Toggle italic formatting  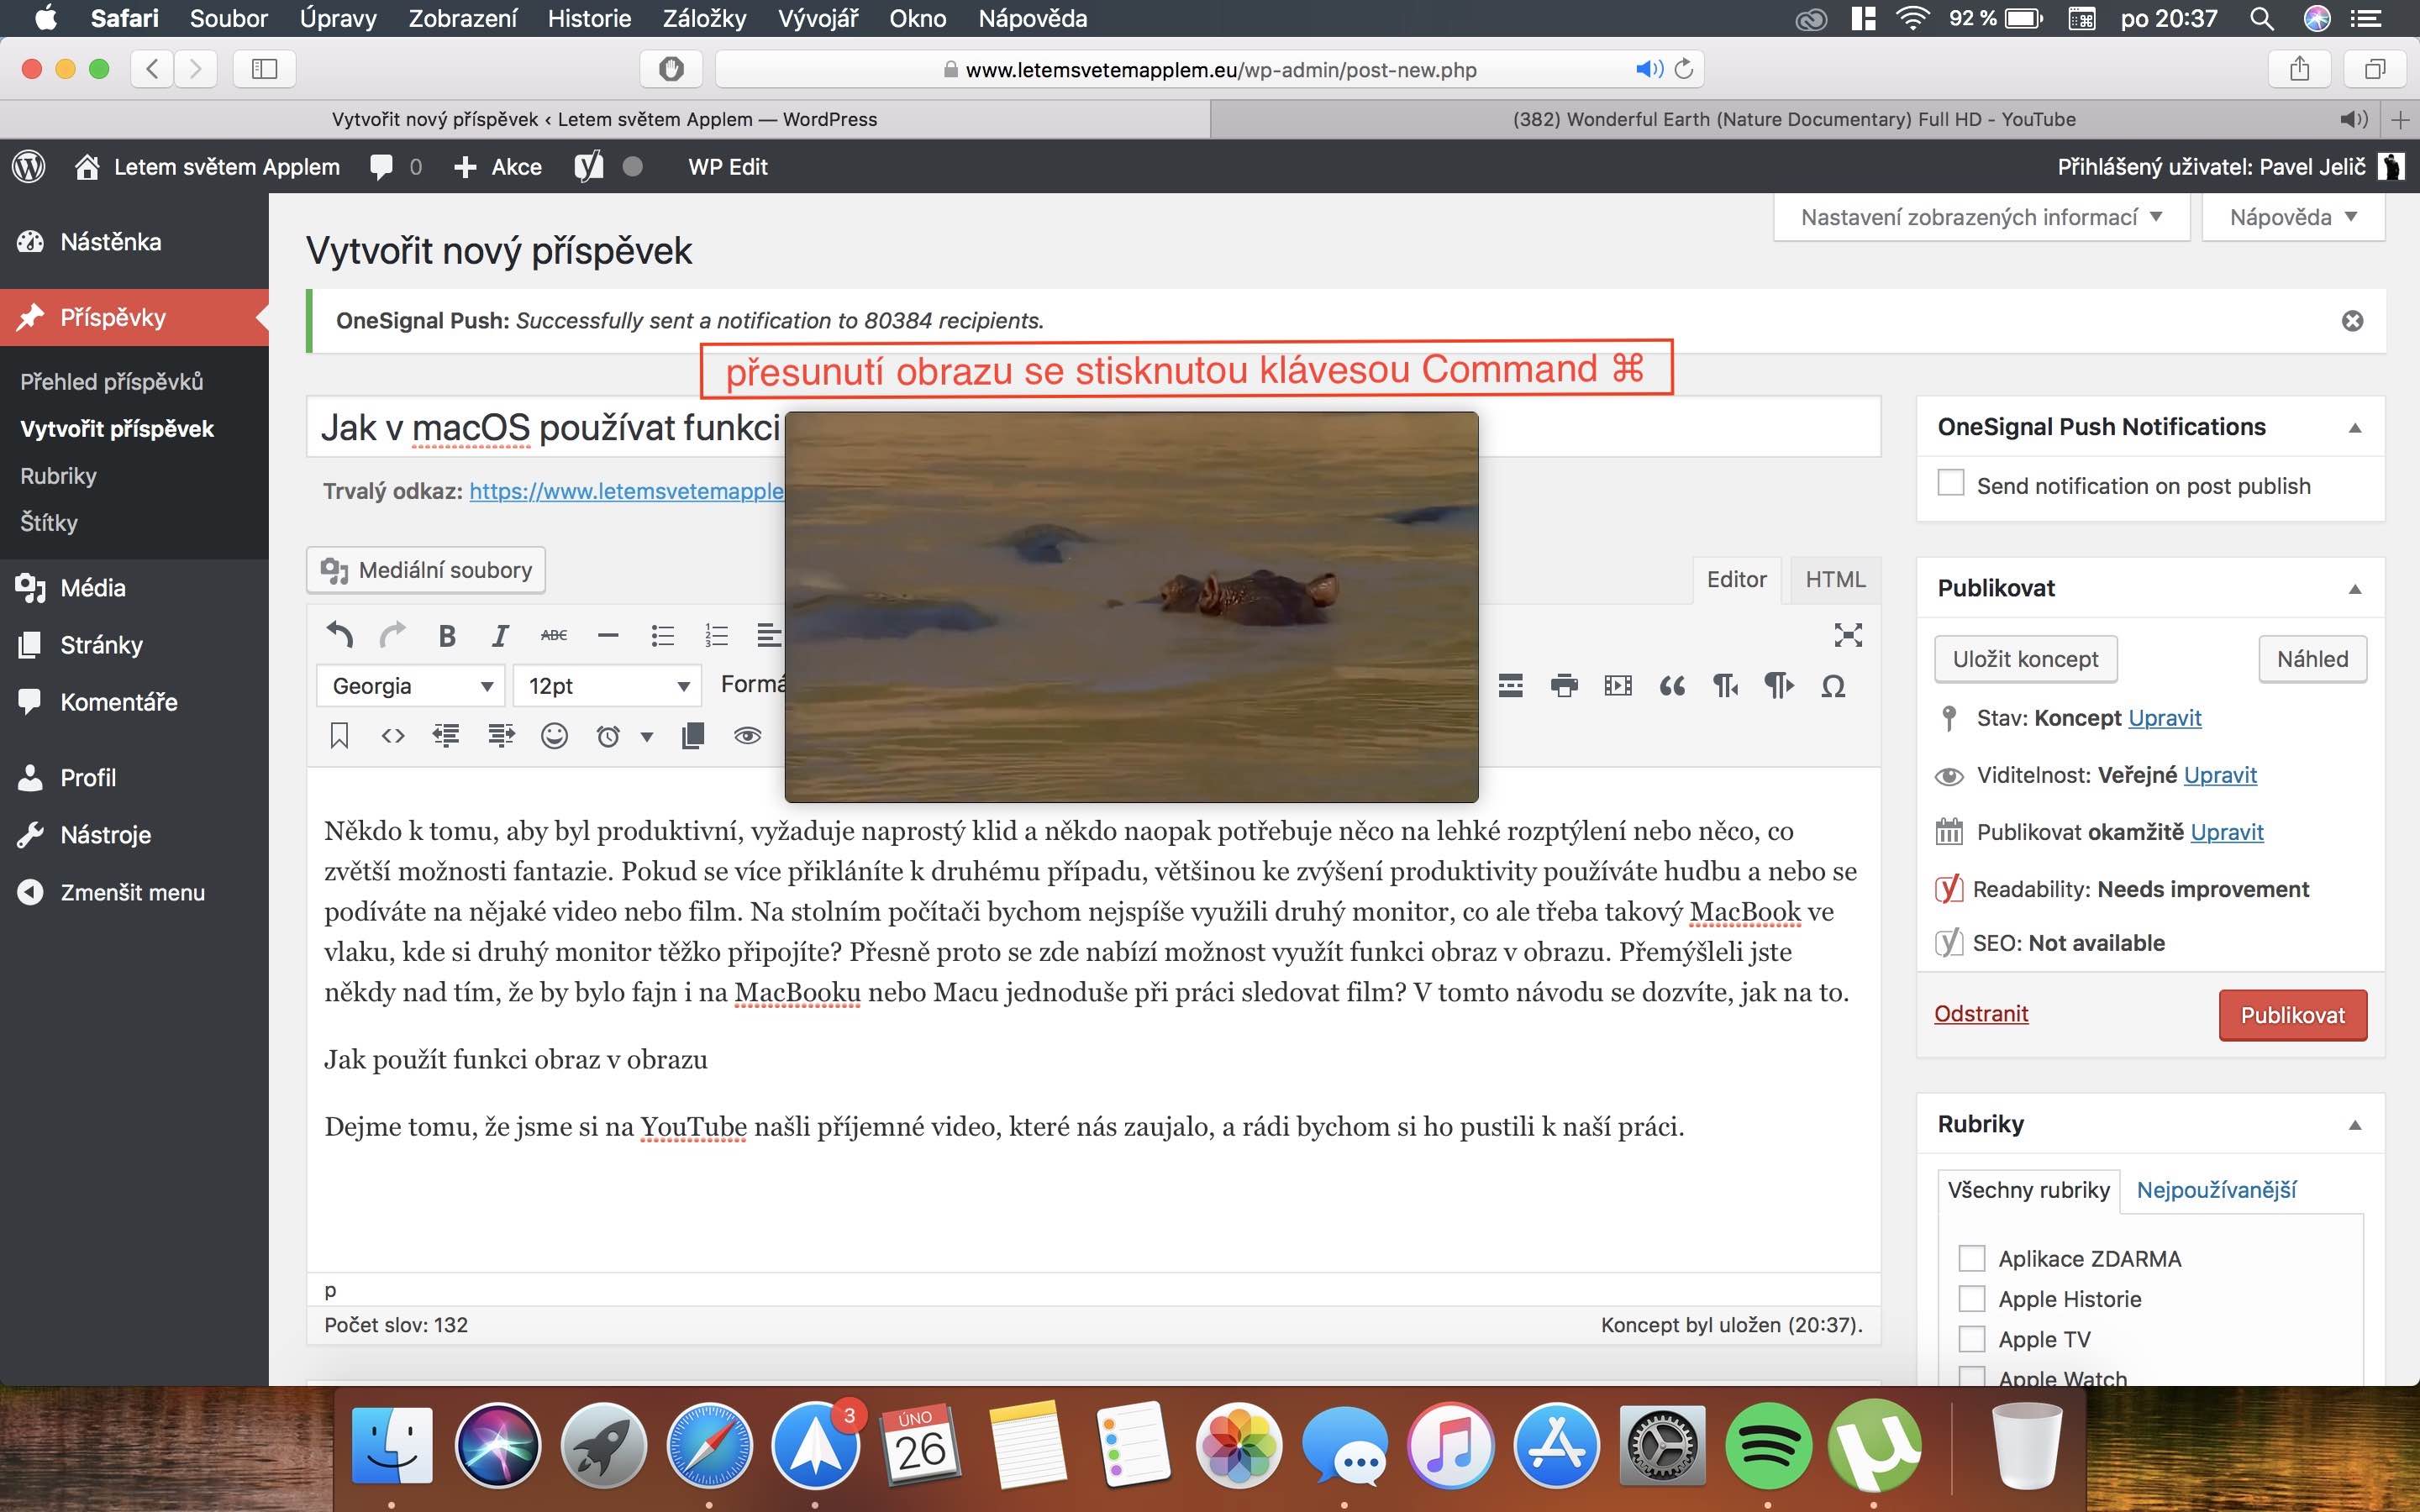pos(500,635)
